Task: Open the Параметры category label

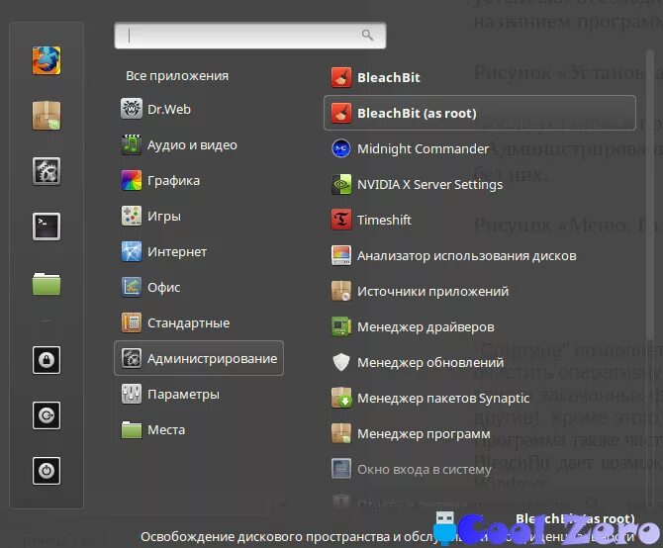Action: coord(183,395)
